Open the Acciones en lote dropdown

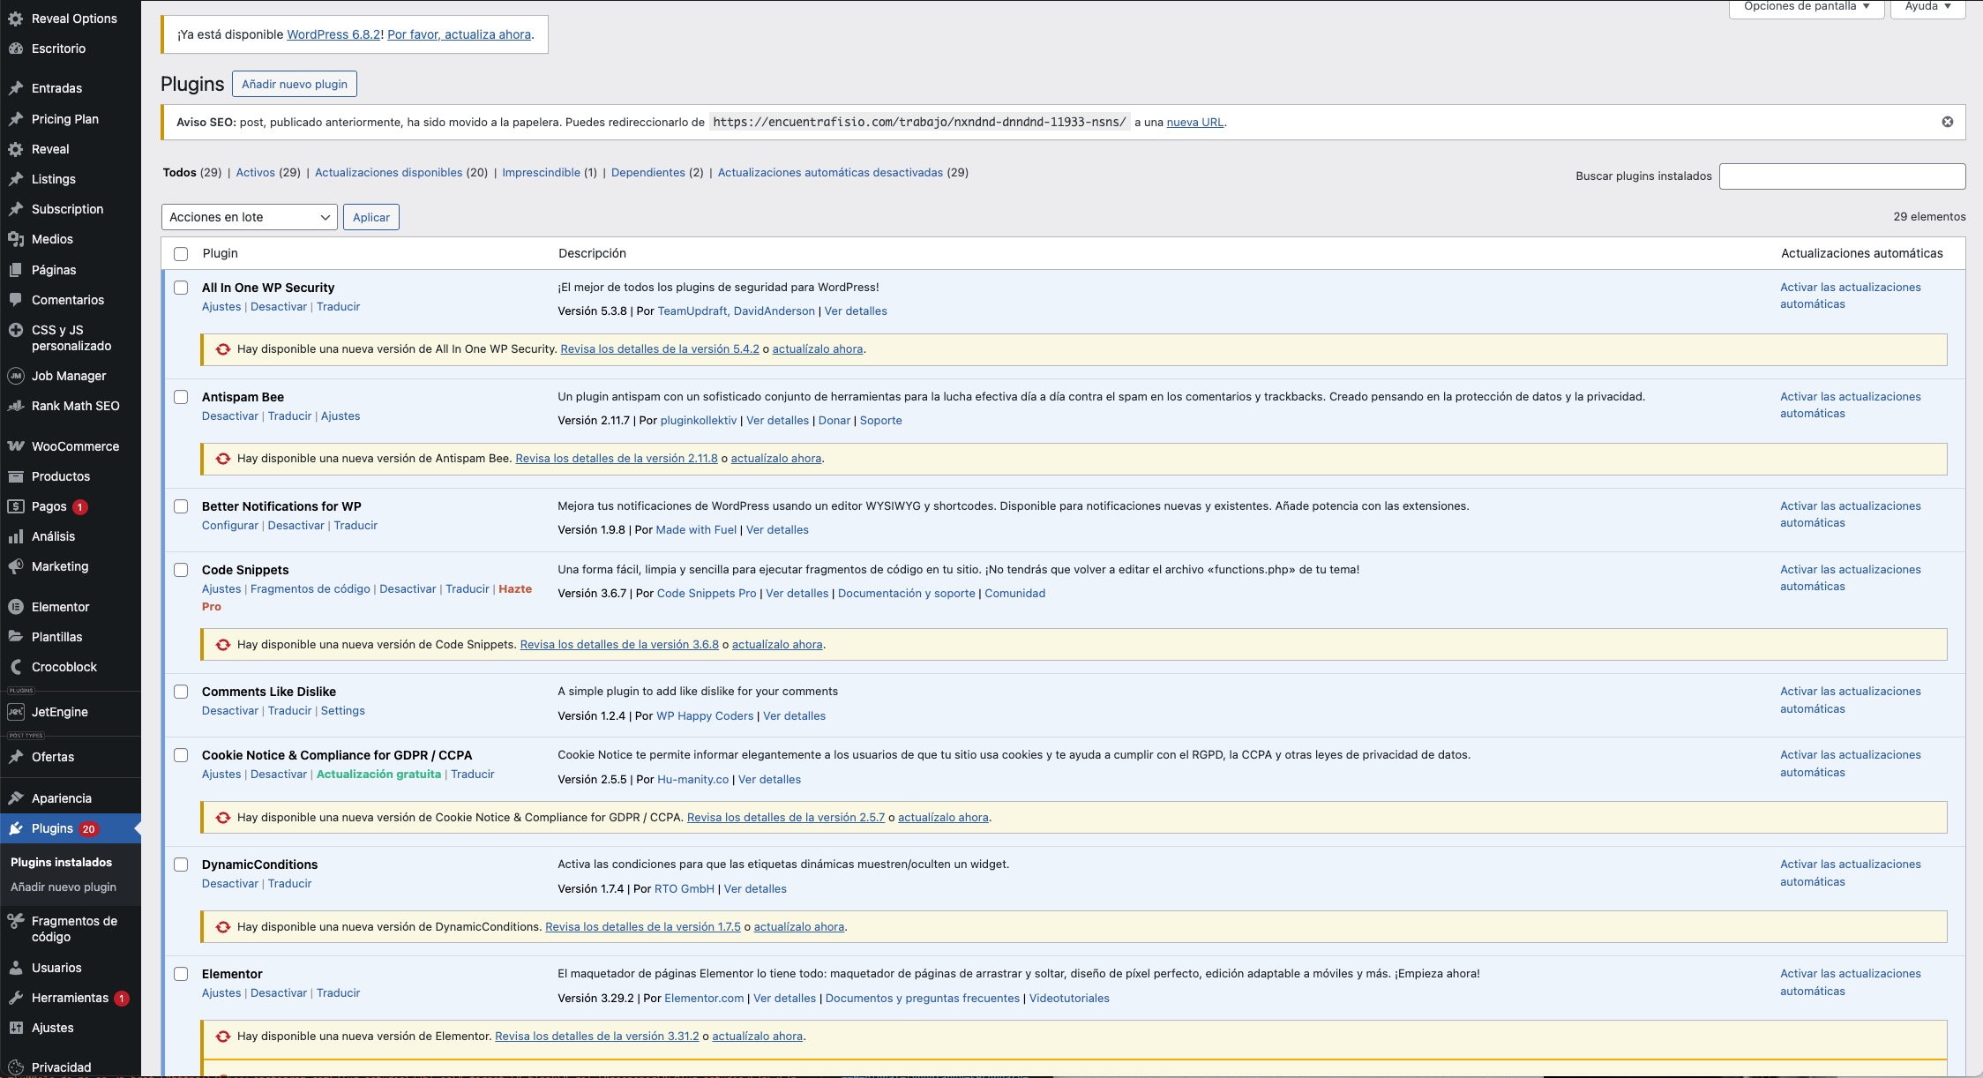pyautogui.click(x=250, y=217)
